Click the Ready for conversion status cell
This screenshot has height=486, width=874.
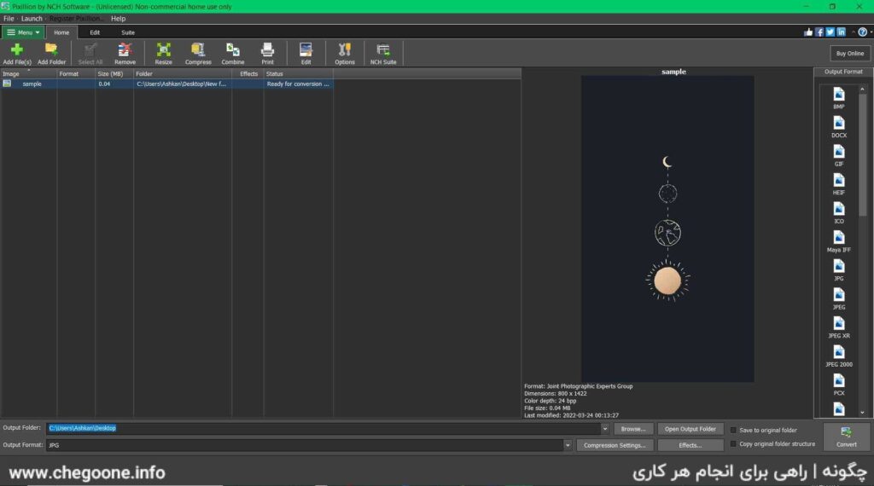(298, 84)
